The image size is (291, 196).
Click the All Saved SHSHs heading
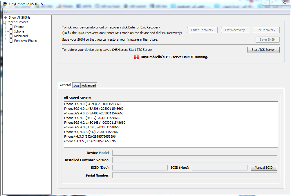point(77,98)
